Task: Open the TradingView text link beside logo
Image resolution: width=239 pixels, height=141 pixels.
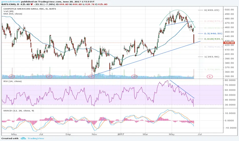Action: (x=36, y=138)
